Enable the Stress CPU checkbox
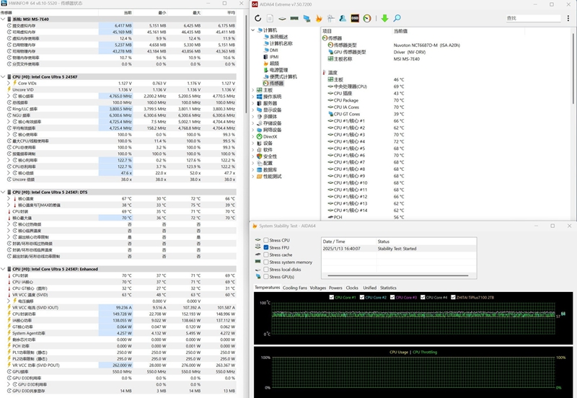 [x=266, y=240]
